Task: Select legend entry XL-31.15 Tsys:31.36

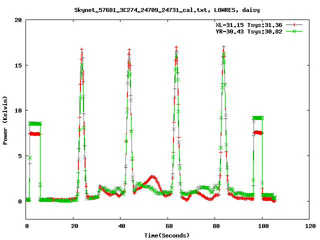Action: [x=249, y=25]
